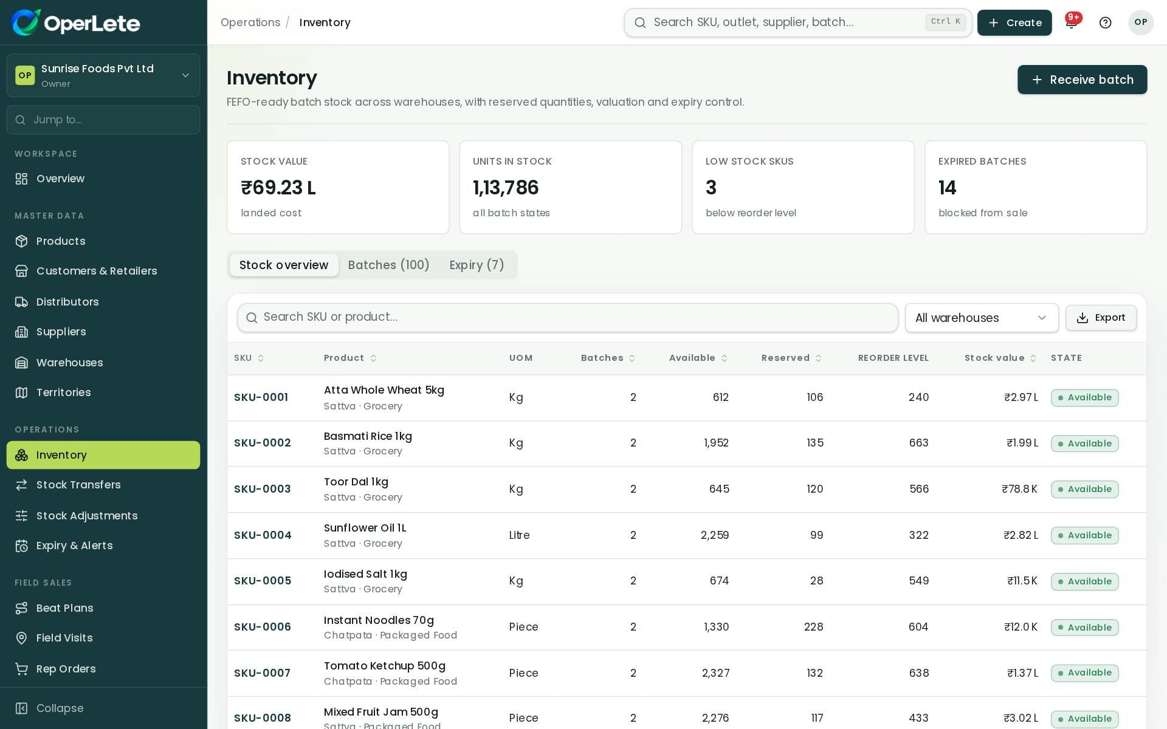Open the All warehouses dropdown
Viewport: 1167px width, 729px height.
(982, 318)
